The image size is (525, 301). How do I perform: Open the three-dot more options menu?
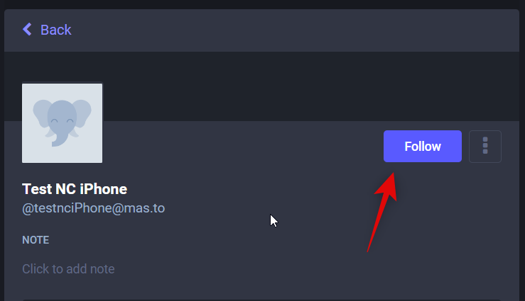(x=485, y=147)
